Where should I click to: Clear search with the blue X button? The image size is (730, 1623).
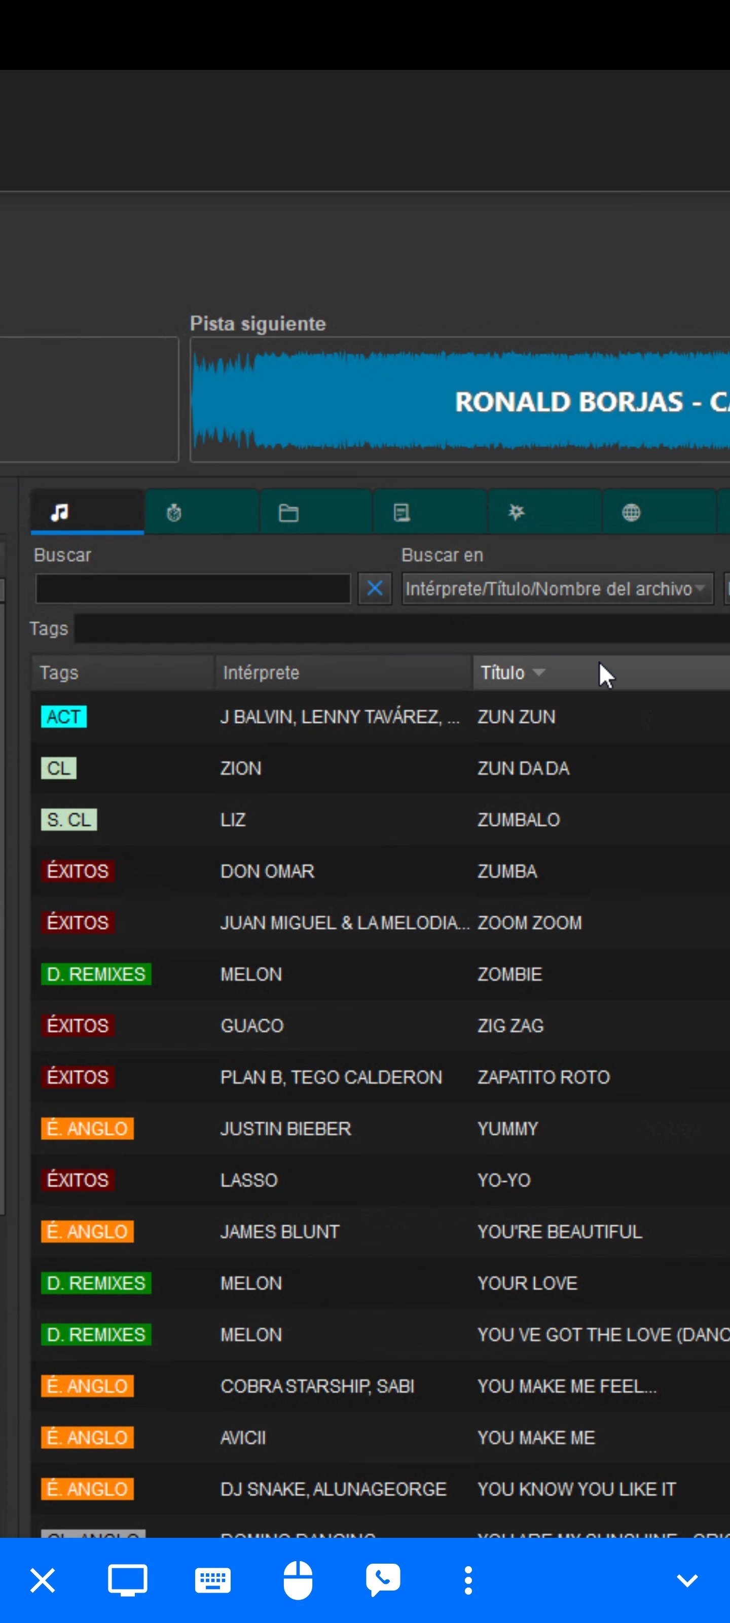(374, 588)
